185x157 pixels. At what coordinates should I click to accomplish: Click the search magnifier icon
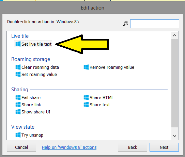[x=126, y=23]
